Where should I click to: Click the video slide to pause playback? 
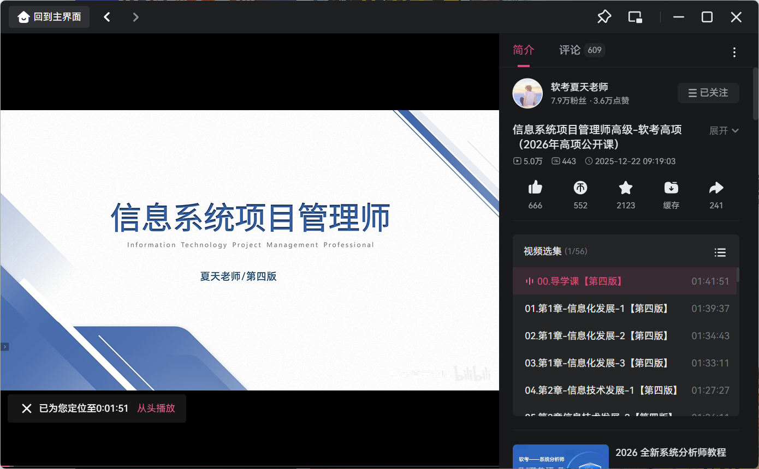pos(250,250)
